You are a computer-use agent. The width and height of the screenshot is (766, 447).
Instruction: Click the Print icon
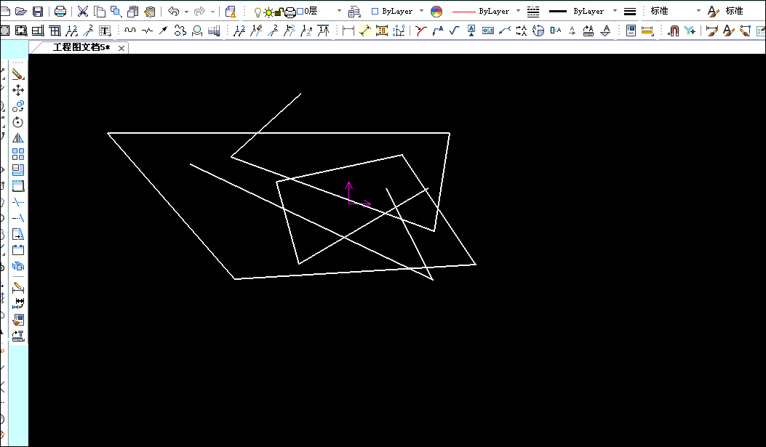[60, 12]
